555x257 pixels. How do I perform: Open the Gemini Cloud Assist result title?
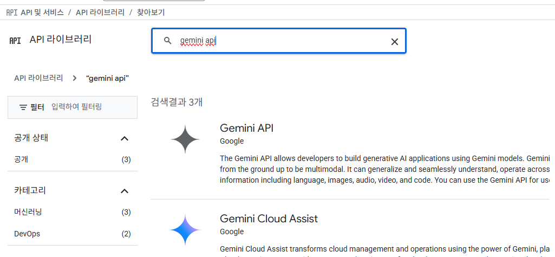tap(269, 219)
